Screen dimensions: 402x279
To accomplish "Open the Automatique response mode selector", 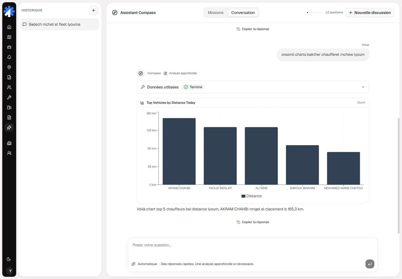I will pos(145,264).
